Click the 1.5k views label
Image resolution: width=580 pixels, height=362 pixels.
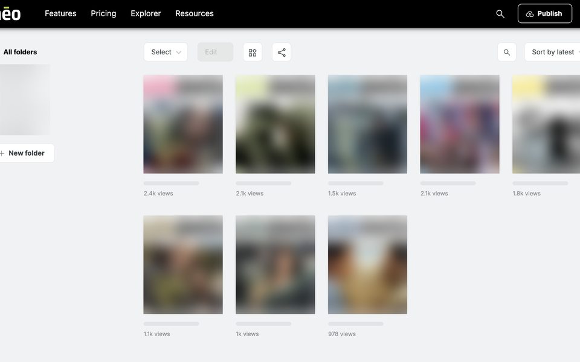point(342,193)
